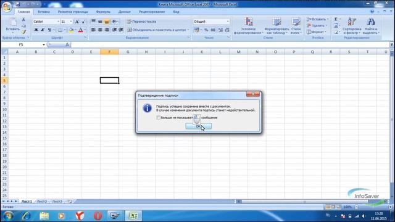Click the Cut scissors icon
Screen dimensions: 395x222
23,19
